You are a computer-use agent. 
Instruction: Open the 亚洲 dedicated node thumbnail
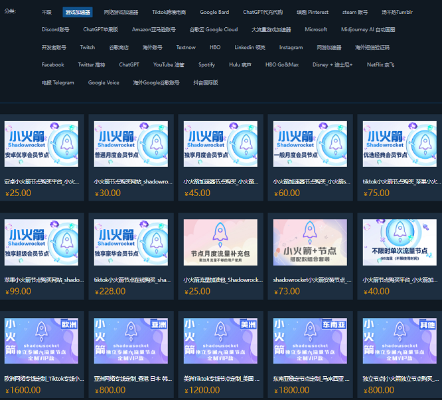tap(131, 341)
